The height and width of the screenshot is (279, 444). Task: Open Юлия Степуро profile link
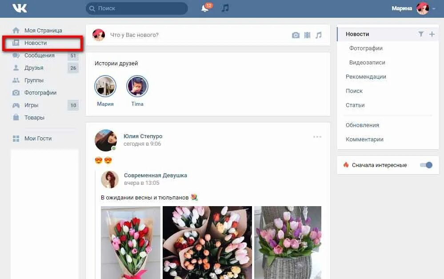143,136
